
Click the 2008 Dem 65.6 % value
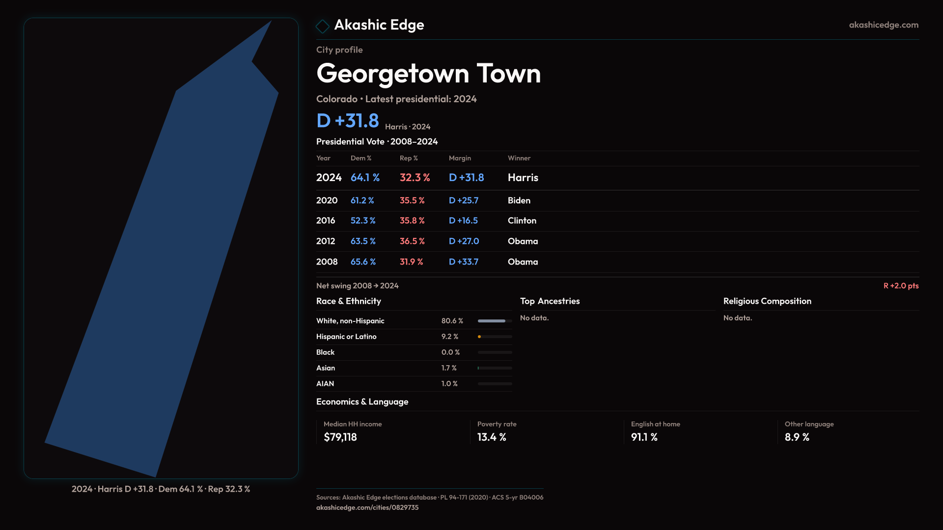363,262
